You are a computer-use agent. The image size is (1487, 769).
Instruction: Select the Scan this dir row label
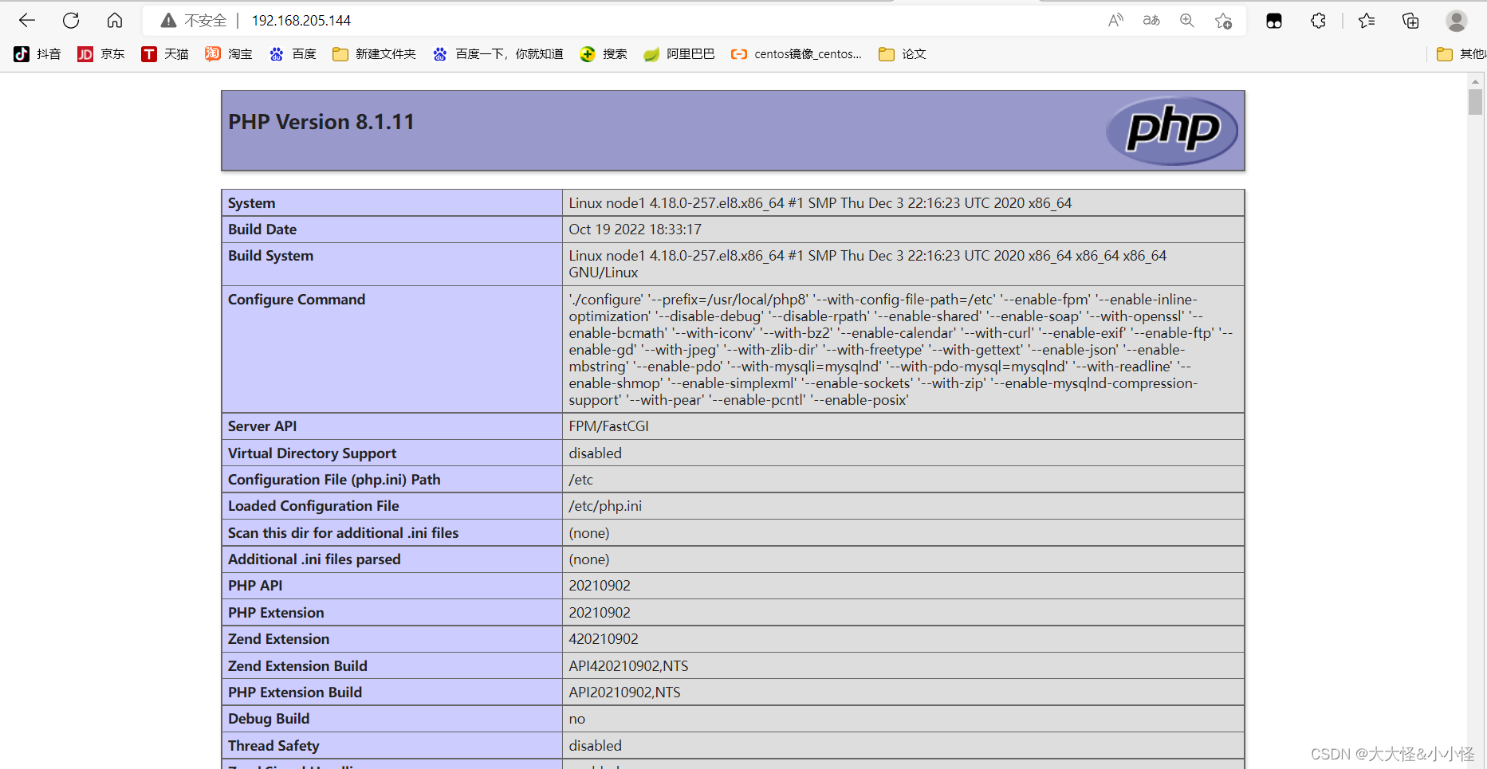click(x=343, y=533)
